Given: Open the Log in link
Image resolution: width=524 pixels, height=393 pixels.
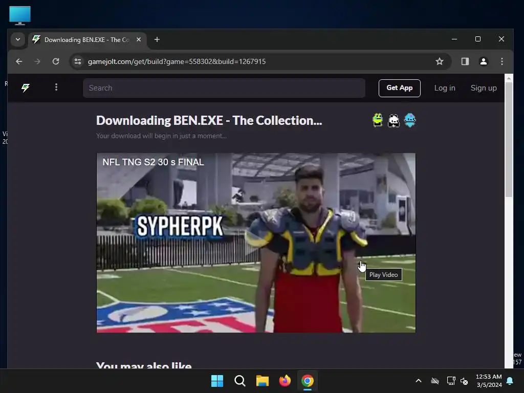Looking at the screenshot, I should pyautogui.click(x=445, y=88).
